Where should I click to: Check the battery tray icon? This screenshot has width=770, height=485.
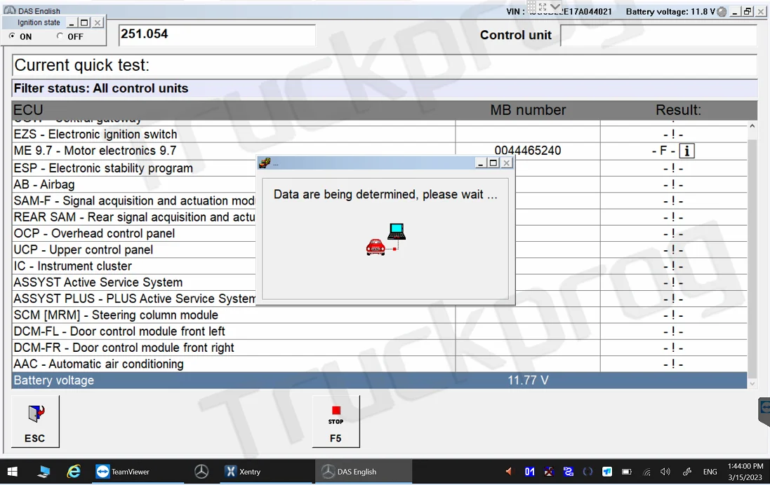[627, 472]
